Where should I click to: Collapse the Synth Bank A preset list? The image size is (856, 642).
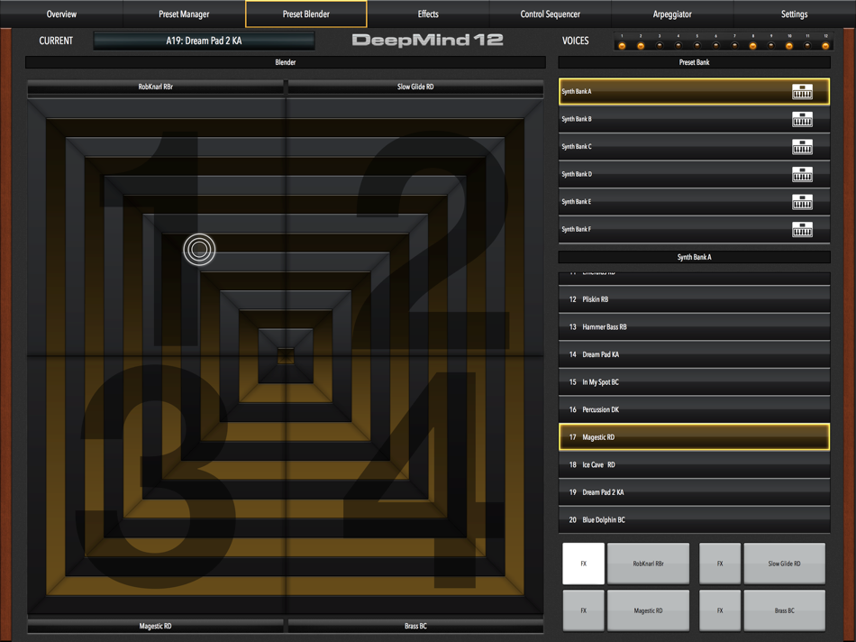point(694,257)
